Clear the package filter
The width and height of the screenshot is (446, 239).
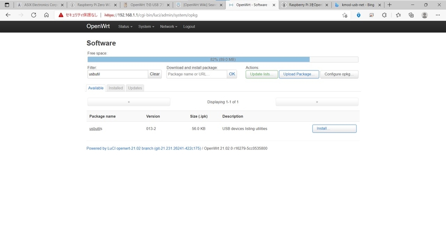155,74
